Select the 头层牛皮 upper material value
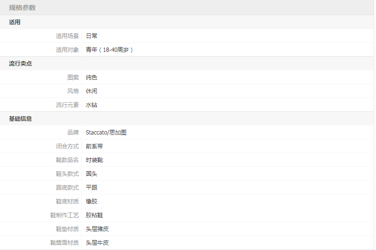376x250 pixels. coord(97,243)
